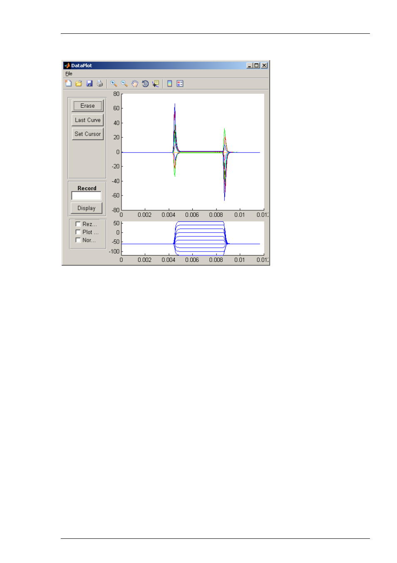Insert a legend using the toolbar icon
397x563 pixels.
(x=180, y=83)
